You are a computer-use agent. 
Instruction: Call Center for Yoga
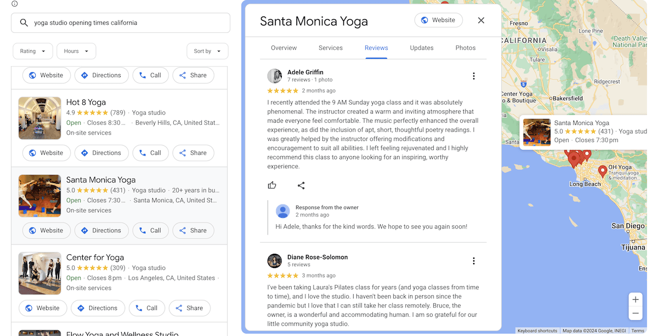[147, 308]
